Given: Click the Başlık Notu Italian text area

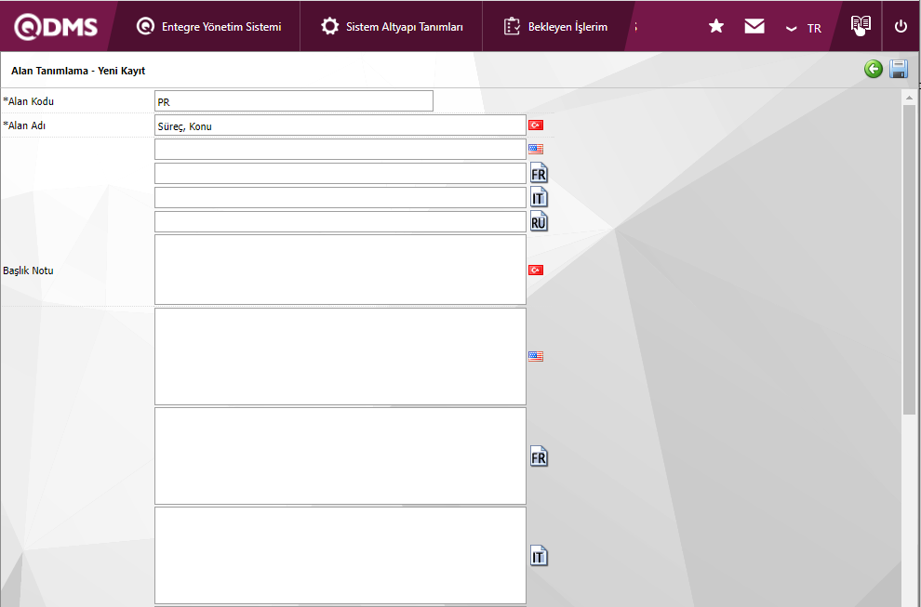Looking at the screenshot, I should click(340, 555).
